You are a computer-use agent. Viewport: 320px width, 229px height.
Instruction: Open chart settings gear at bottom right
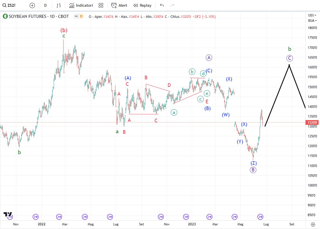tap(313, 225)
